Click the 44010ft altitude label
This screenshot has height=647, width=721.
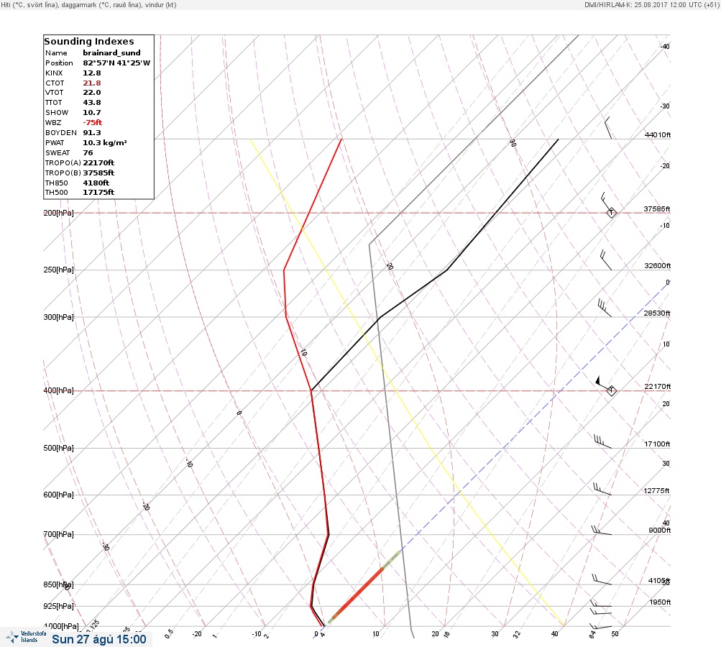(x=658, y=134)
